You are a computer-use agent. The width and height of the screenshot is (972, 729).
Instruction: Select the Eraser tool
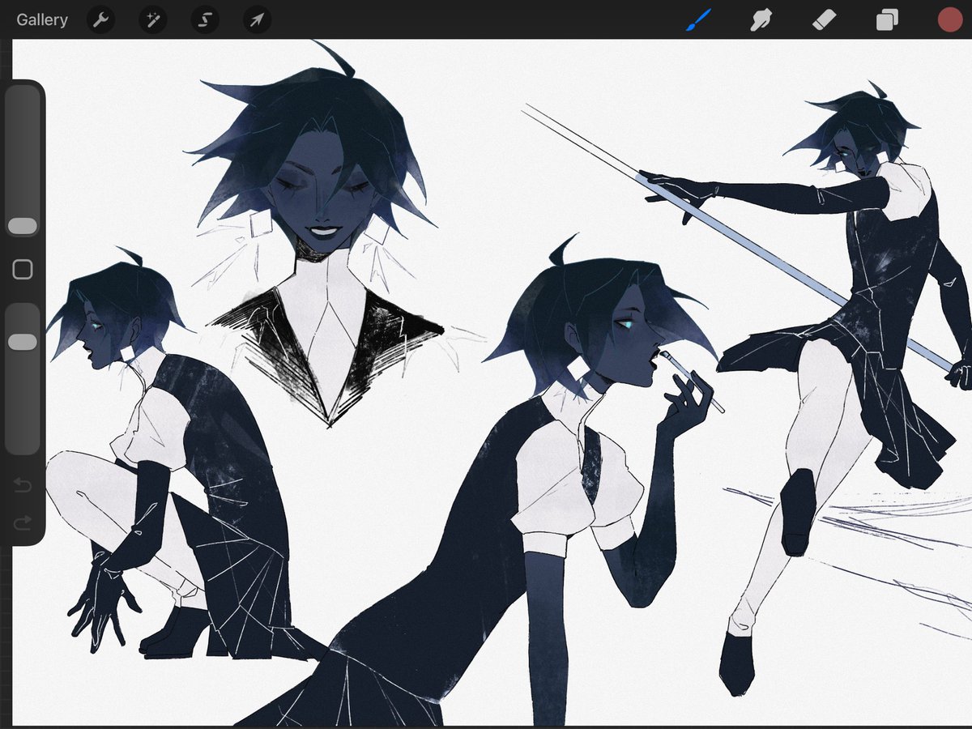tap(824, 19)
